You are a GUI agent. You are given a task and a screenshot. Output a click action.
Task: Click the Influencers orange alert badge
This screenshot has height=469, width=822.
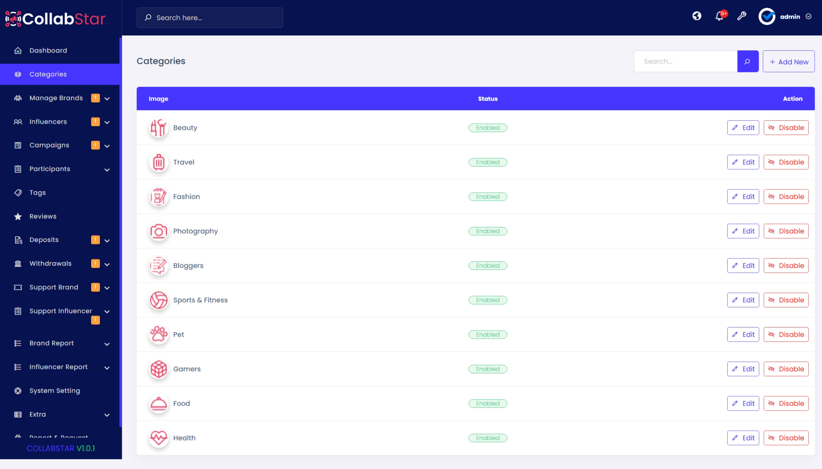click(x=95, y=122)
